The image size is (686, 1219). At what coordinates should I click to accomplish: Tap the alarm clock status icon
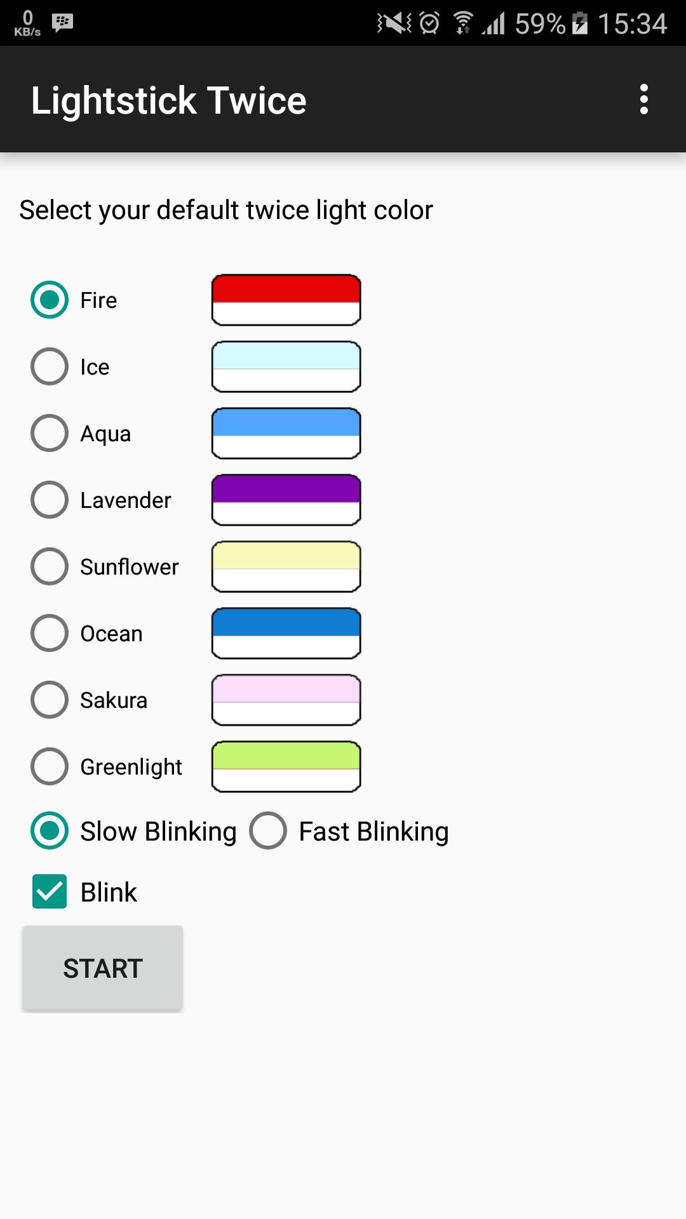coord(430,23)
